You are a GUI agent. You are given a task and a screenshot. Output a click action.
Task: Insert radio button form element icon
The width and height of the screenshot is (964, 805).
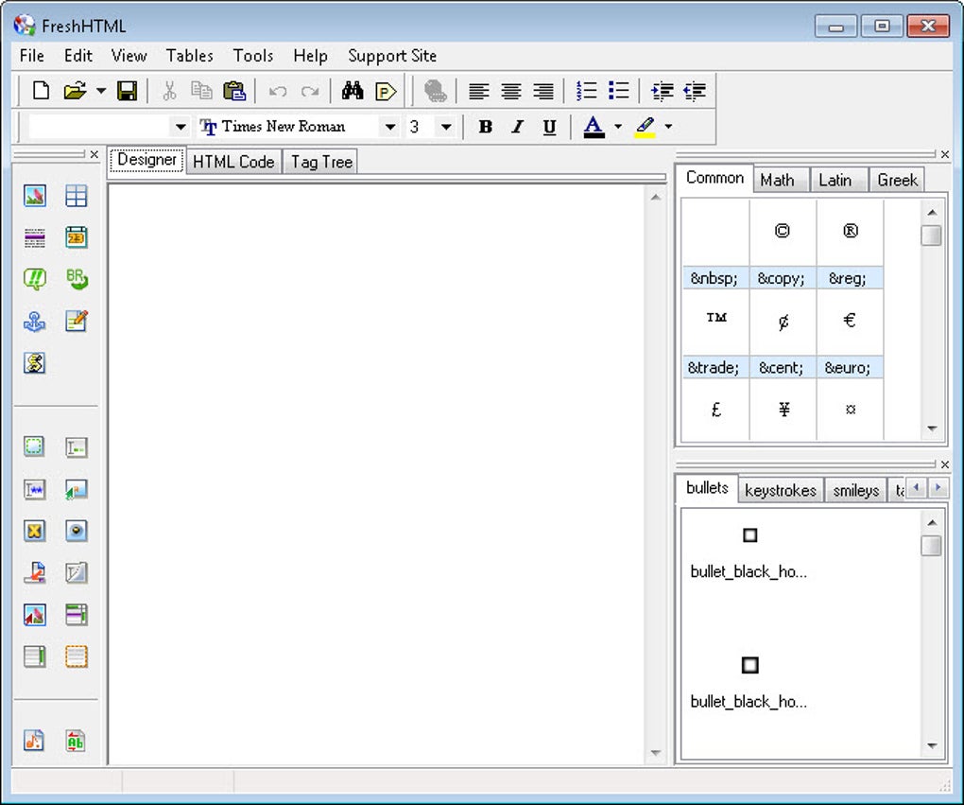point(77,531)
